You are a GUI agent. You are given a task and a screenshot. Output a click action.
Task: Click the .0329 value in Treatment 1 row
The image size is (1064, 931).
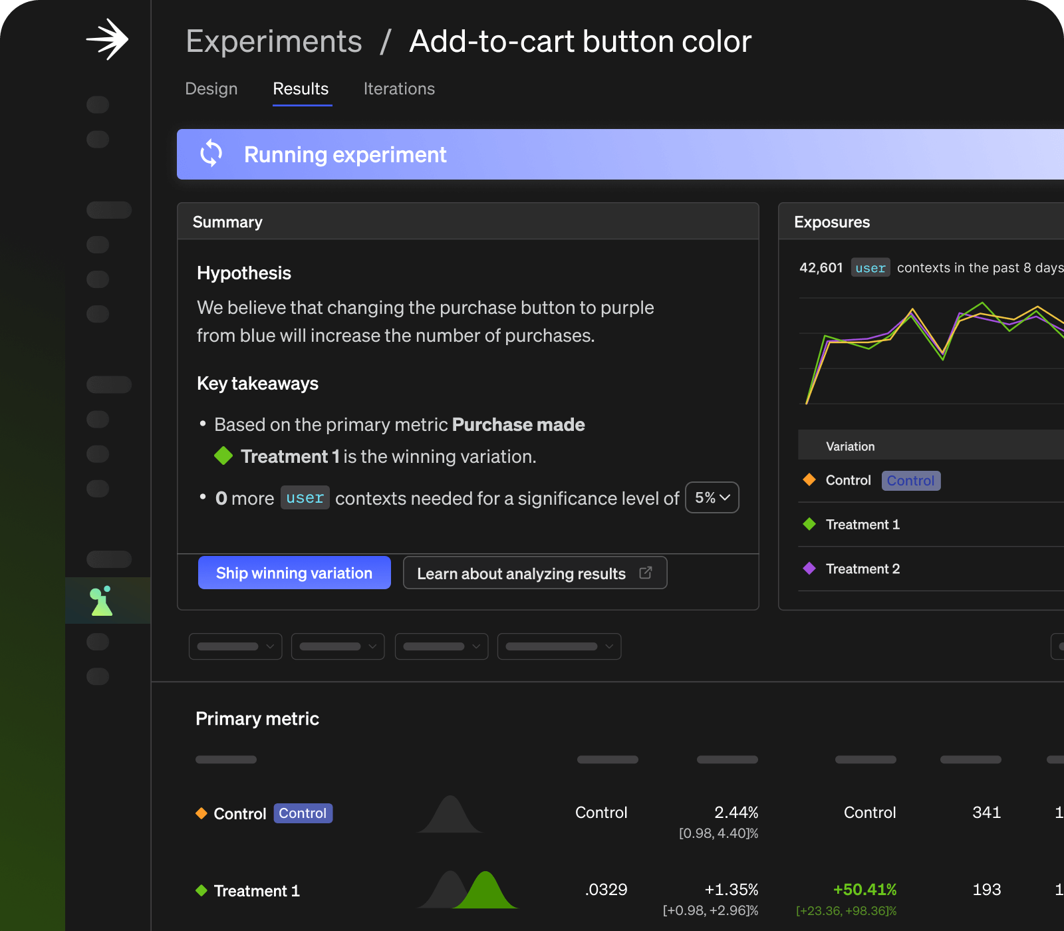click(x=606, y=889)
